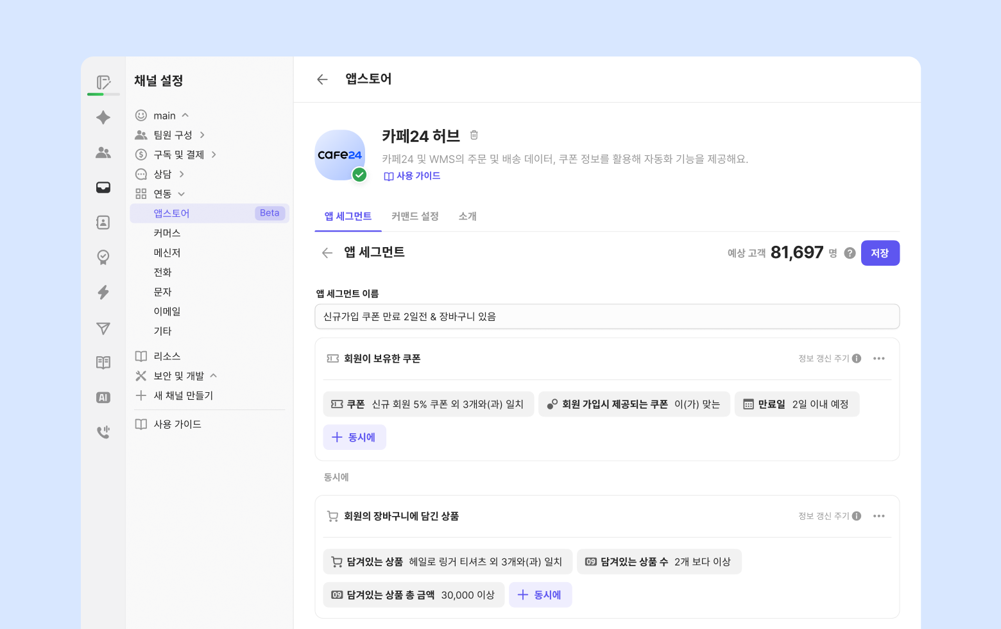Viewport: 1001px width, 629px height.
Task: Expand the 팀원 구성 menu
Action: point(202,135)
